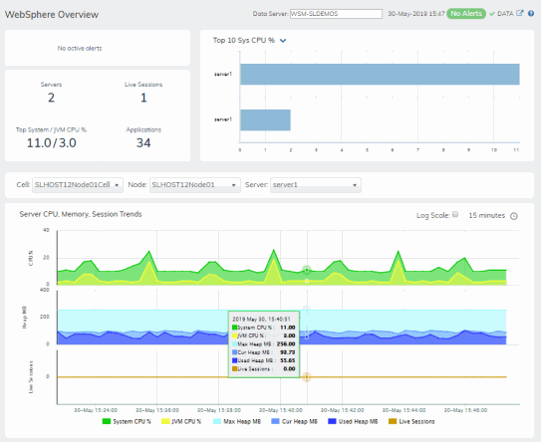This screenshot has height=442, width=541.
Task: Click the Servers count 2
Action: pyautogui.click(x=51, y=98)
